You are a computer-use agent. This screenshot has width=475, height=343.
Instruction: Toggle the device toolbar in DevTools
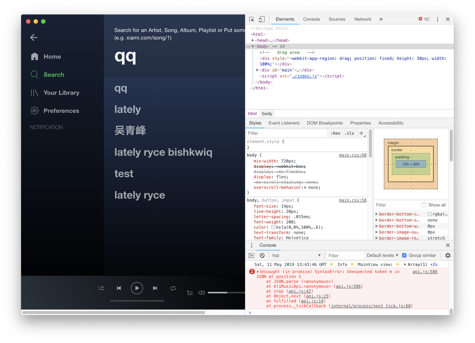coord(261,19)
